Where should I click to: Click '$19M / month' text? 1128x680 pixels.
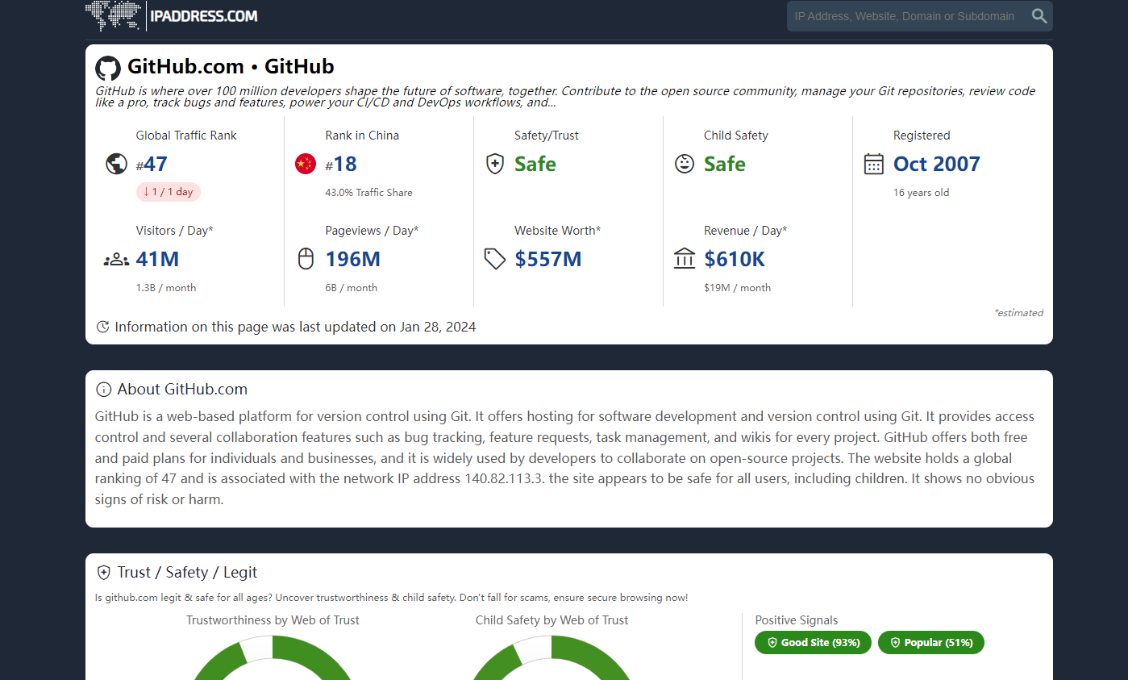point(737,288)
